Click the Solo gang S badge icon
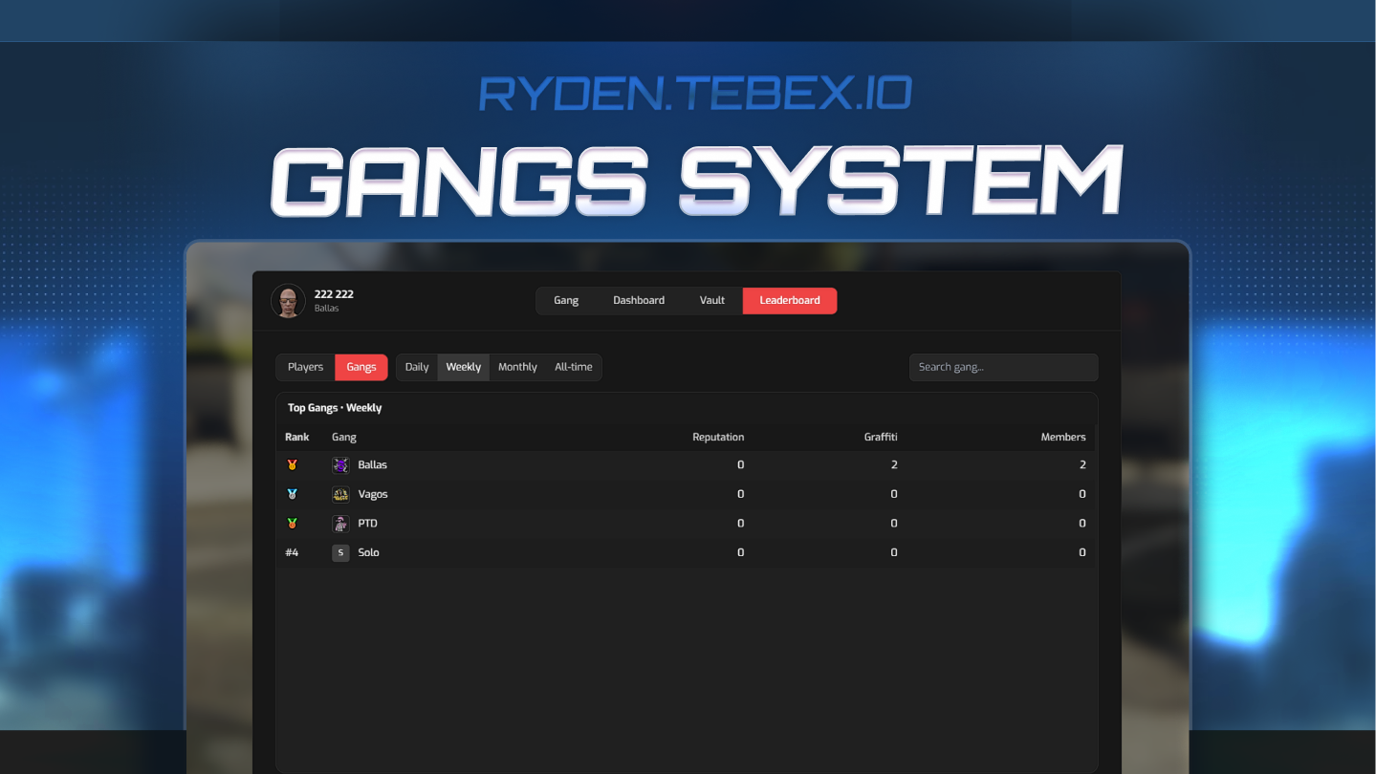The height and width of the screenshot is (774, 1376). pyautogui.click(x=340, y=552)
